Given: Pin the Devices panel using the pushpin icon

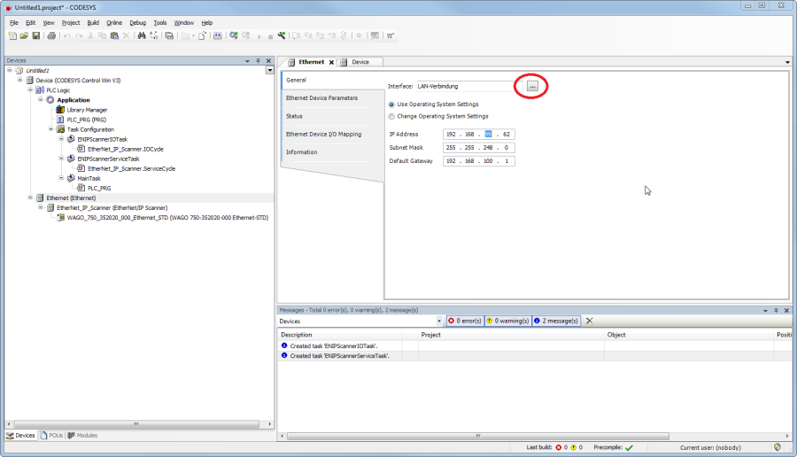Looking at the screenshot, I should 258,61.
